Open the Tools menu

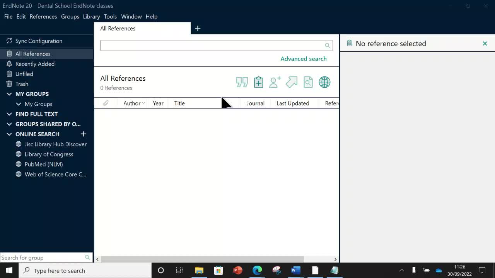[110, 17]
